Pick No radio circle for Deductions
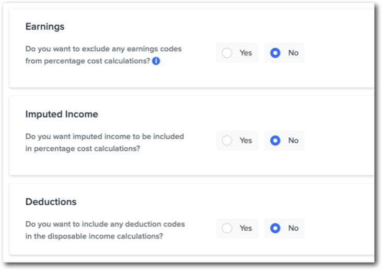This screenshot has height=270, width=382. (x=275, y=228)
